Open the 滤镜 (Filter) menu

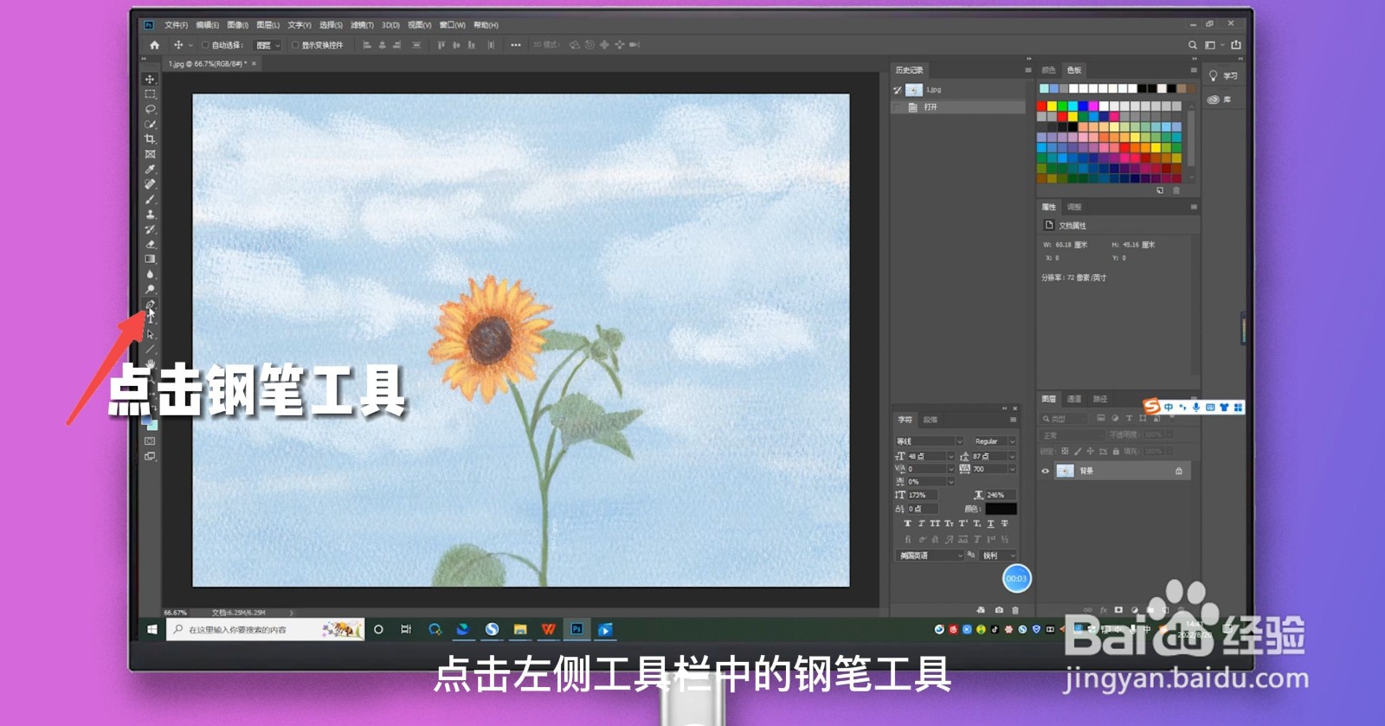point(363,25)
